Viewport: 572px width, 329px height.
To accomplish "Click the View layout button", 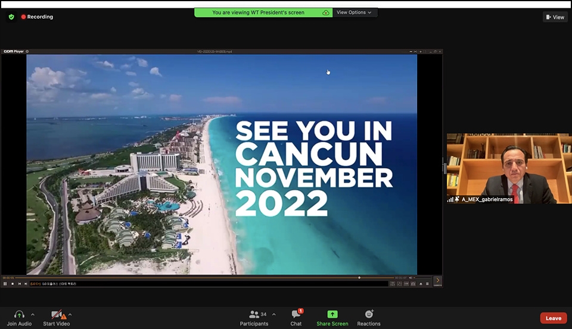I will click(555, 17).
